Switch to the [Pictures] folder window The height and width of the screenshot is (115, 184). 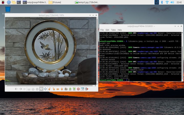tap(55, 2)
